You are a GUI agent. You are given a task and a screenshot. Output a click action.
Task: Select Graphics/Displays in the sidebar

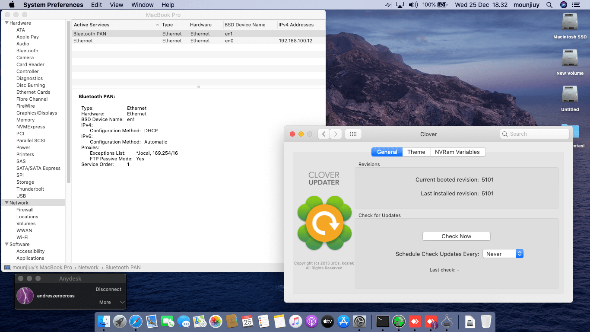(x=37, y=113)
